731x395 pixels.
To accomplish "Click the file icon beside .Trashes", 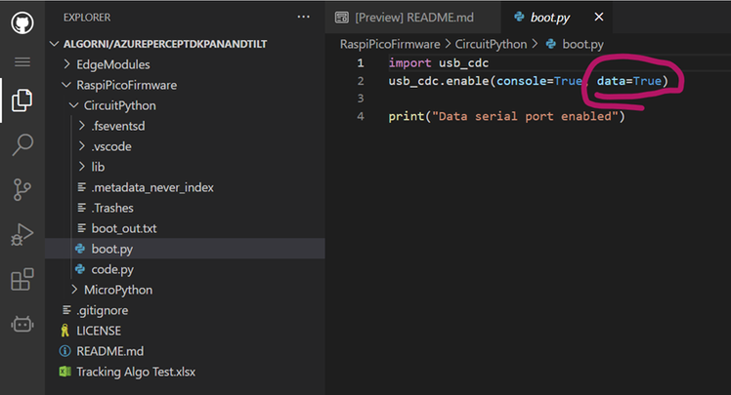I will point(81,208).
